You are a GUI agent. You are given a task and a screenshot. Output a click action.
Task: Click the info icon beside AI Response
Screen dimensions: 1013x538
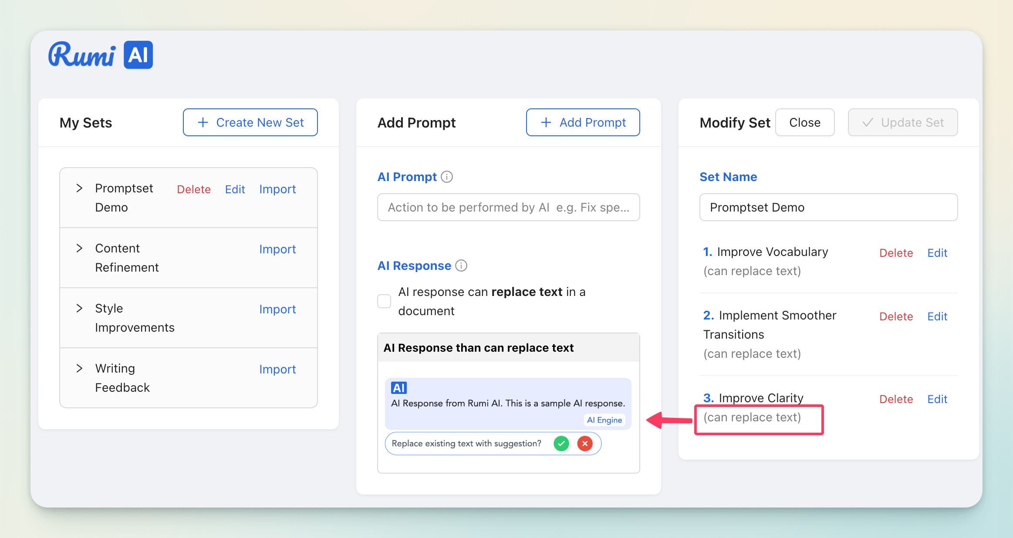[x=461, y=266]
